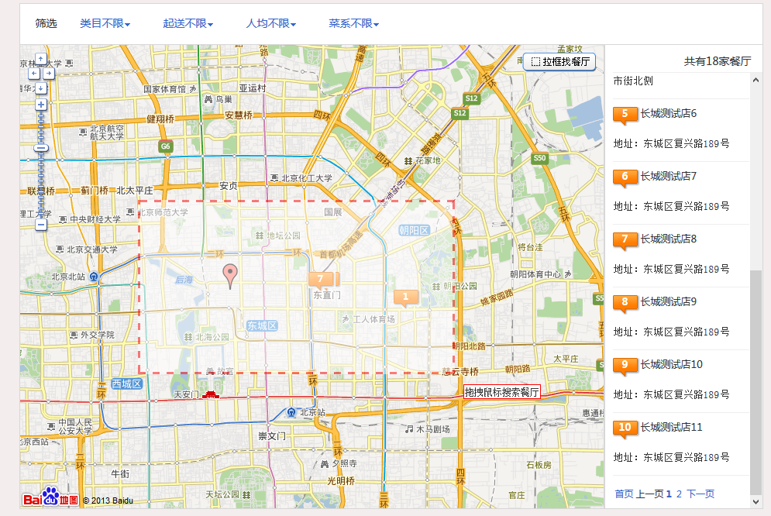Click the zoom level slider handle
This screenshot has width=771, height=516.
tap(41, 148)
